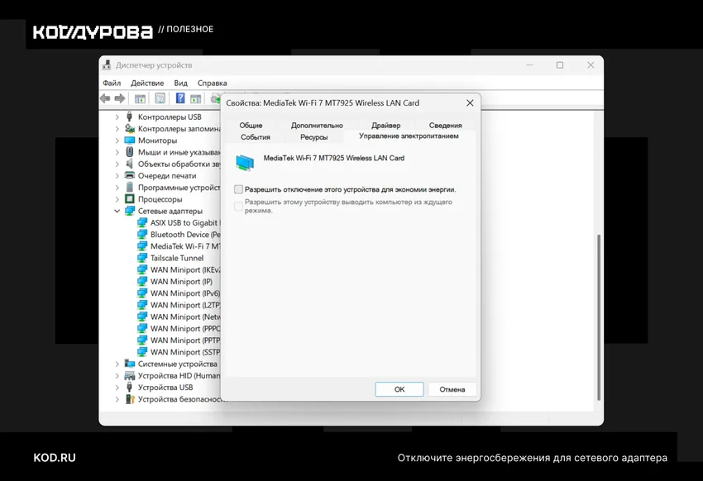
Task: Open the Вид menu
Action: pos(180,83)
